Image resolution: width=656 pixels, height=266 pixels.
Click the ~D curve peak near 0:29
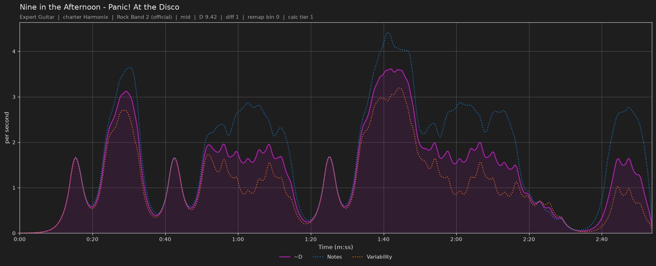point(126,91)
